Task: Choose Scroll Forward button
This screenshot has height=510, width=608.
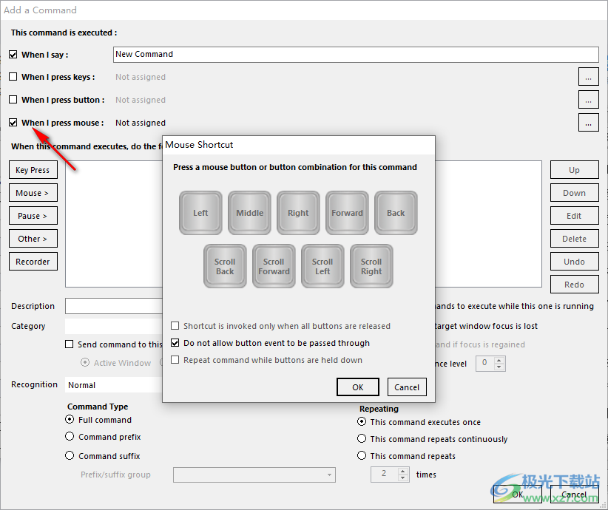Action: click(x=274, y=266)
